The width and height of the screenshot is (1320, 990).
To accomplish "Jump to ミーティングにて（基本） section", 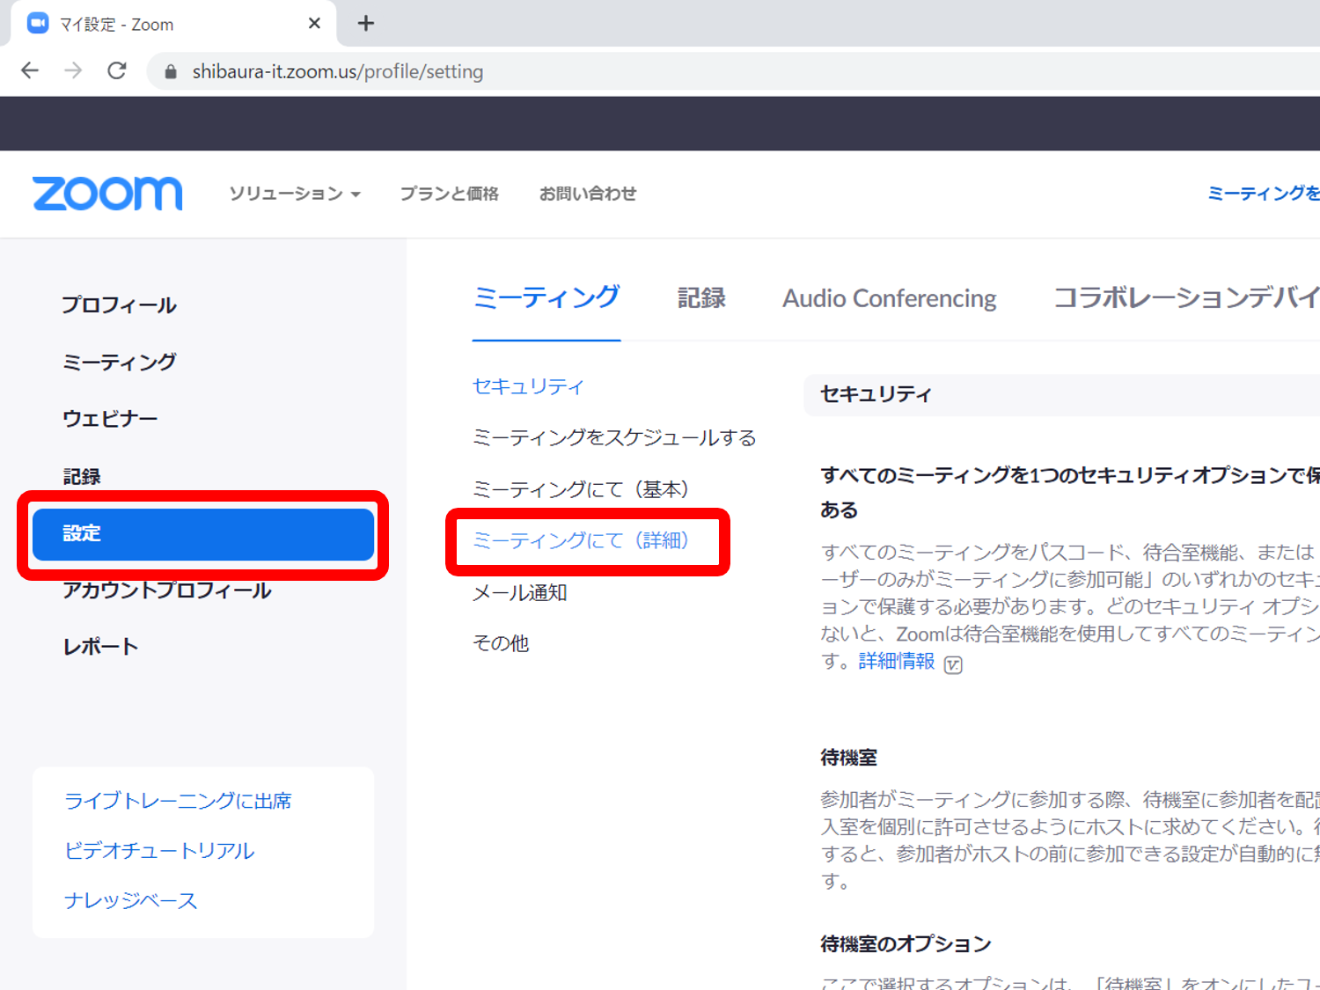I will coord(581,489).
